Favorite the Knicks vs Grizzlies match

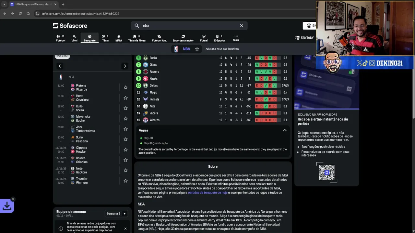click(x=125, y=160)
